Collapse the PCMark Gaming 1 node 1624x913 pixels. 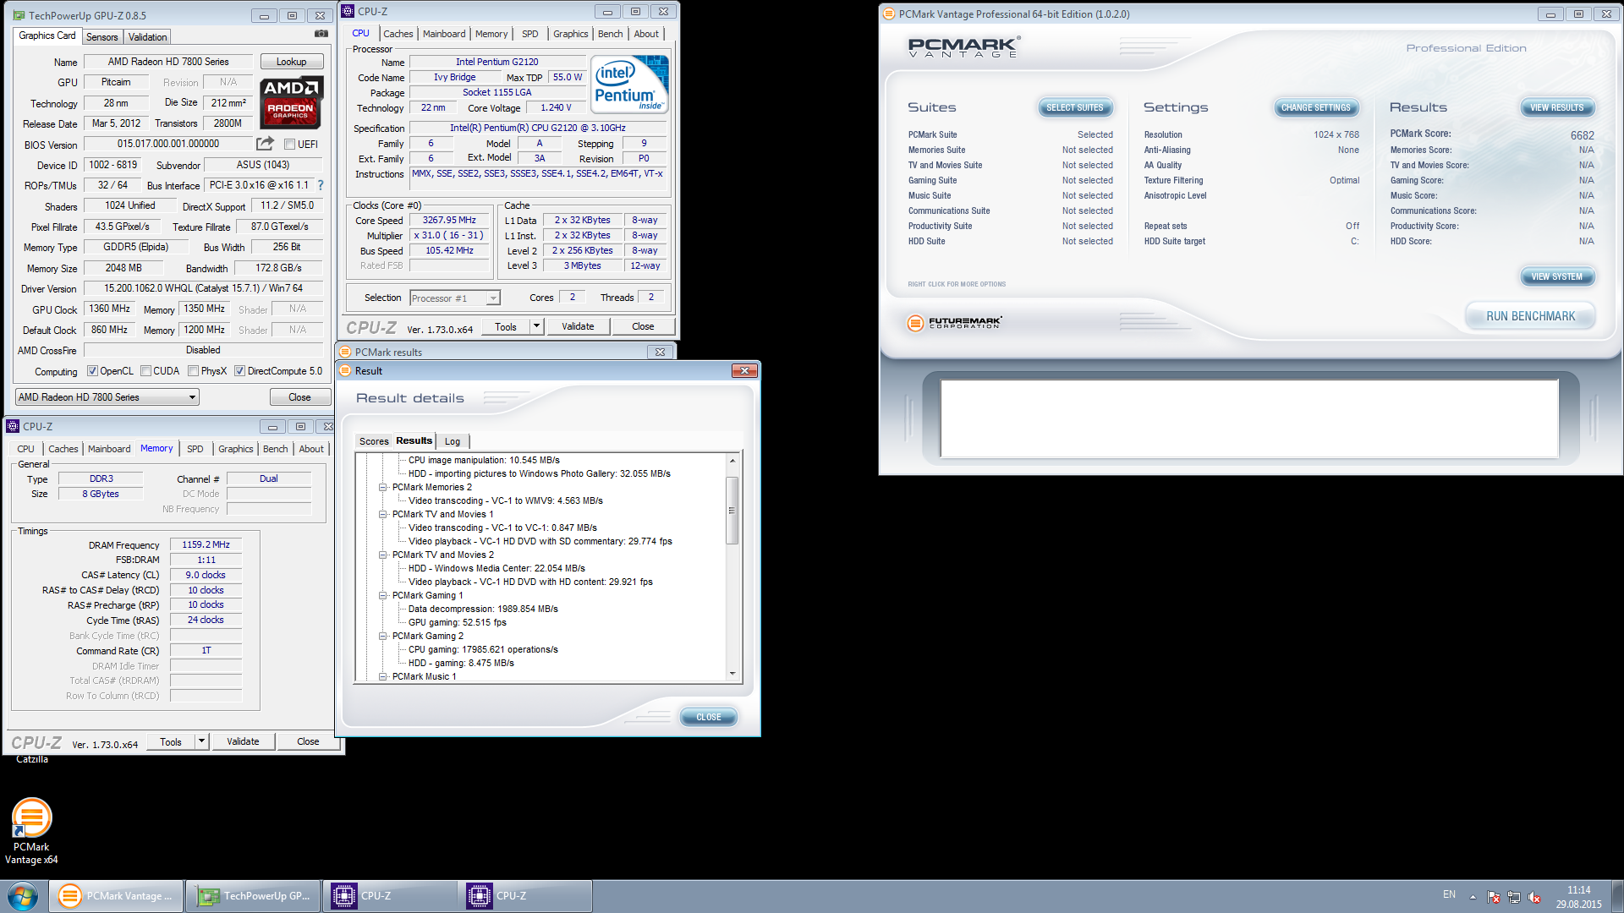coord(382,596)
